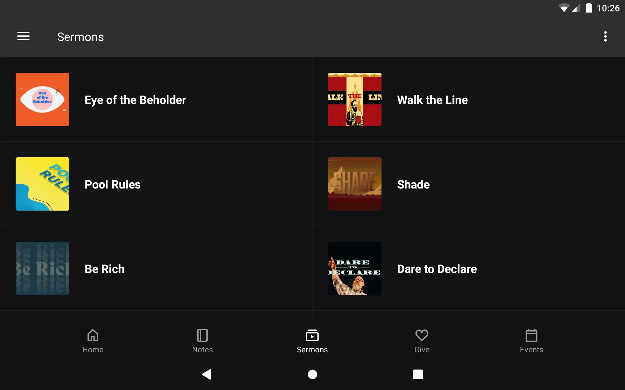Open the hamburger menu
This screenshot has width=625, height=390.
pyautogui.click(x=23, y=36)
